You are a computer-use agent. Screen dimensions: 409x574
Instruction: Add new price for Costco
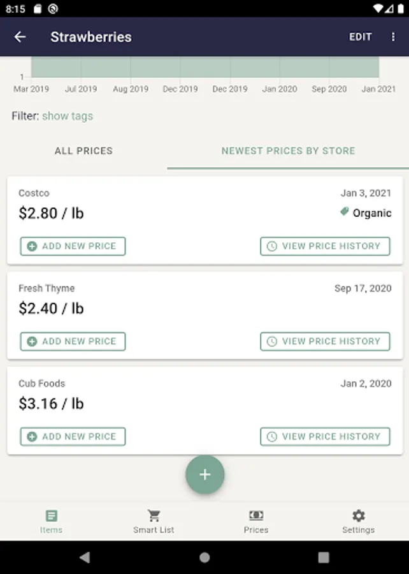[x=73, y=246]
